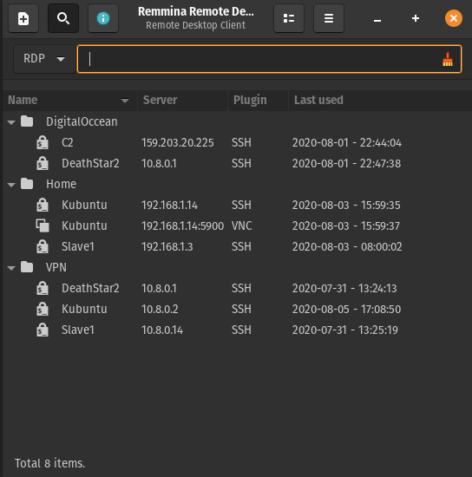Clear quick connect field with broom icon
The height and width of the screenshot is (477, 472).
point(448,59)
